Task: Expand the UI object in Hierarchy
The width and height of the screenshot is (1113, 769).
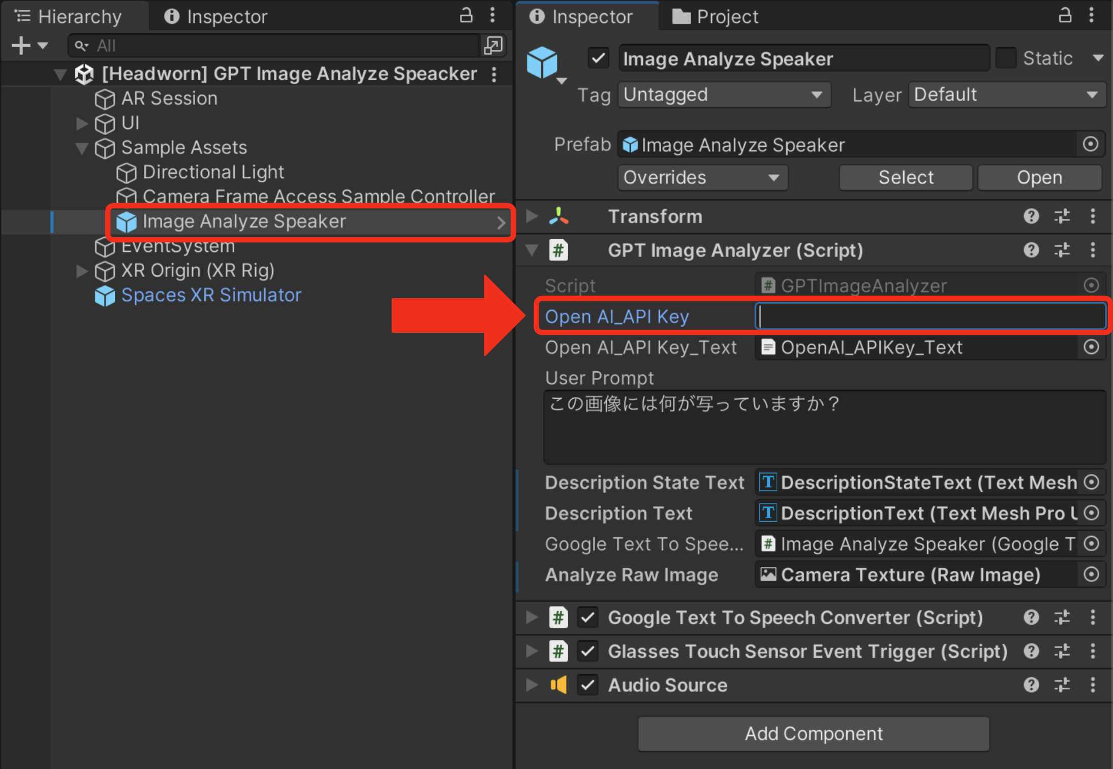Action: 81,123
